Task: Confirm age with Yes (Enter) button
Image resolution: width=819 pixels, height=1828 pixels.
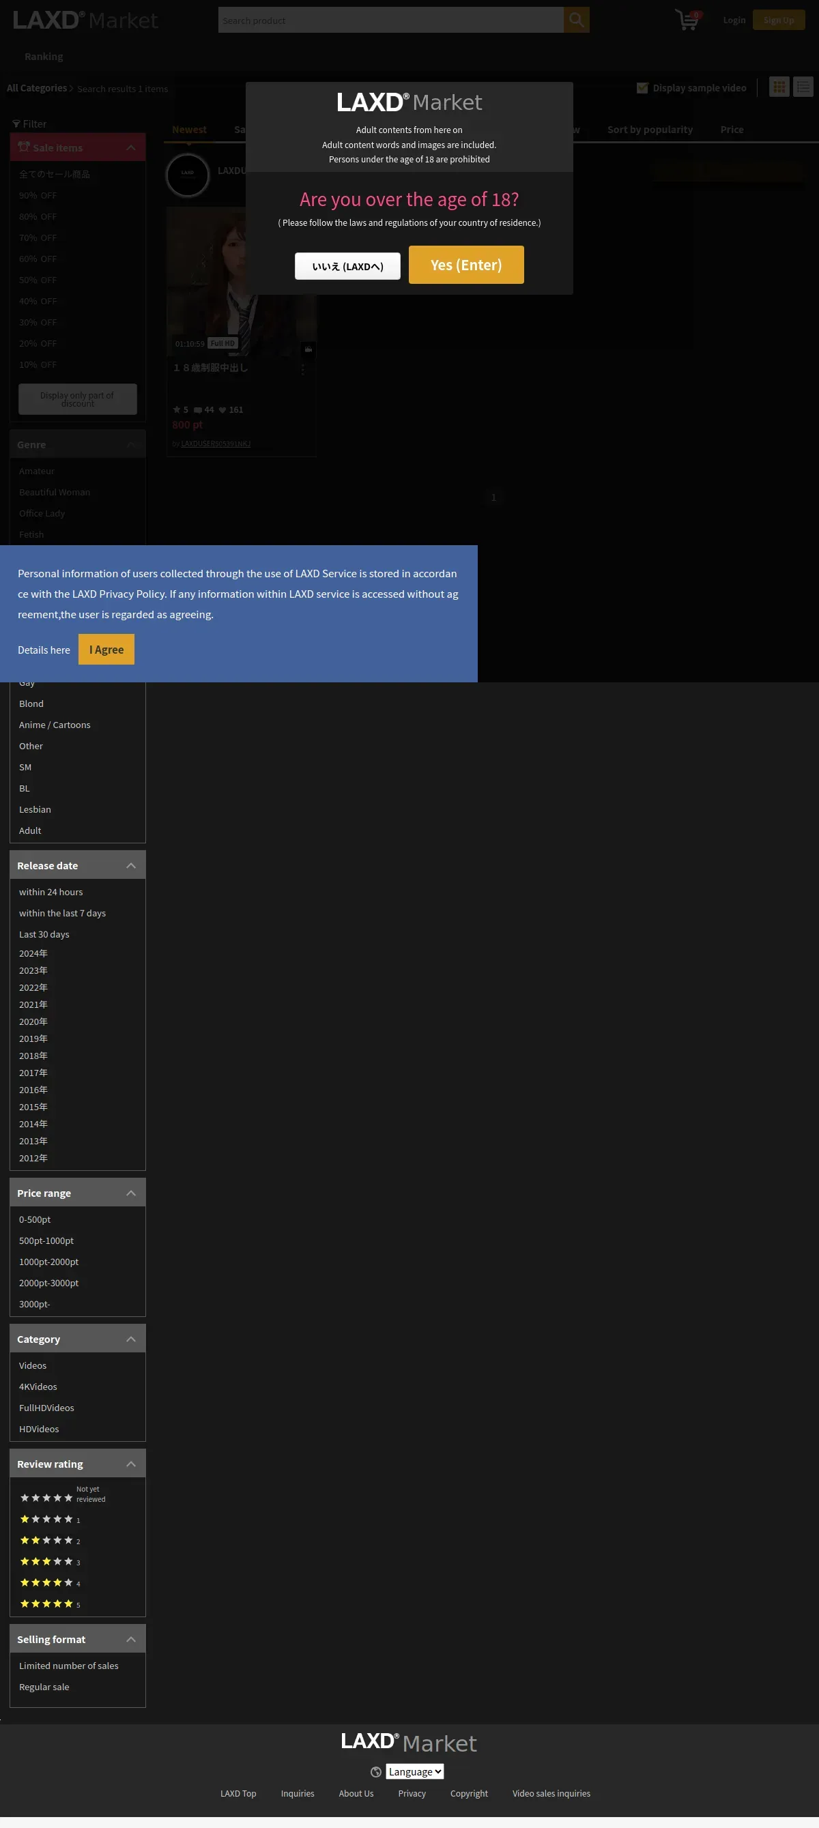Action: [466, 265]
